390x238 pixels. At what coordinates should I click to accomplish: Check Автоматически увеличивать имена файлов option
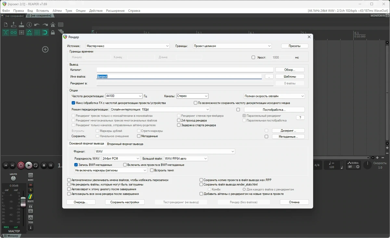pos(69,180)
